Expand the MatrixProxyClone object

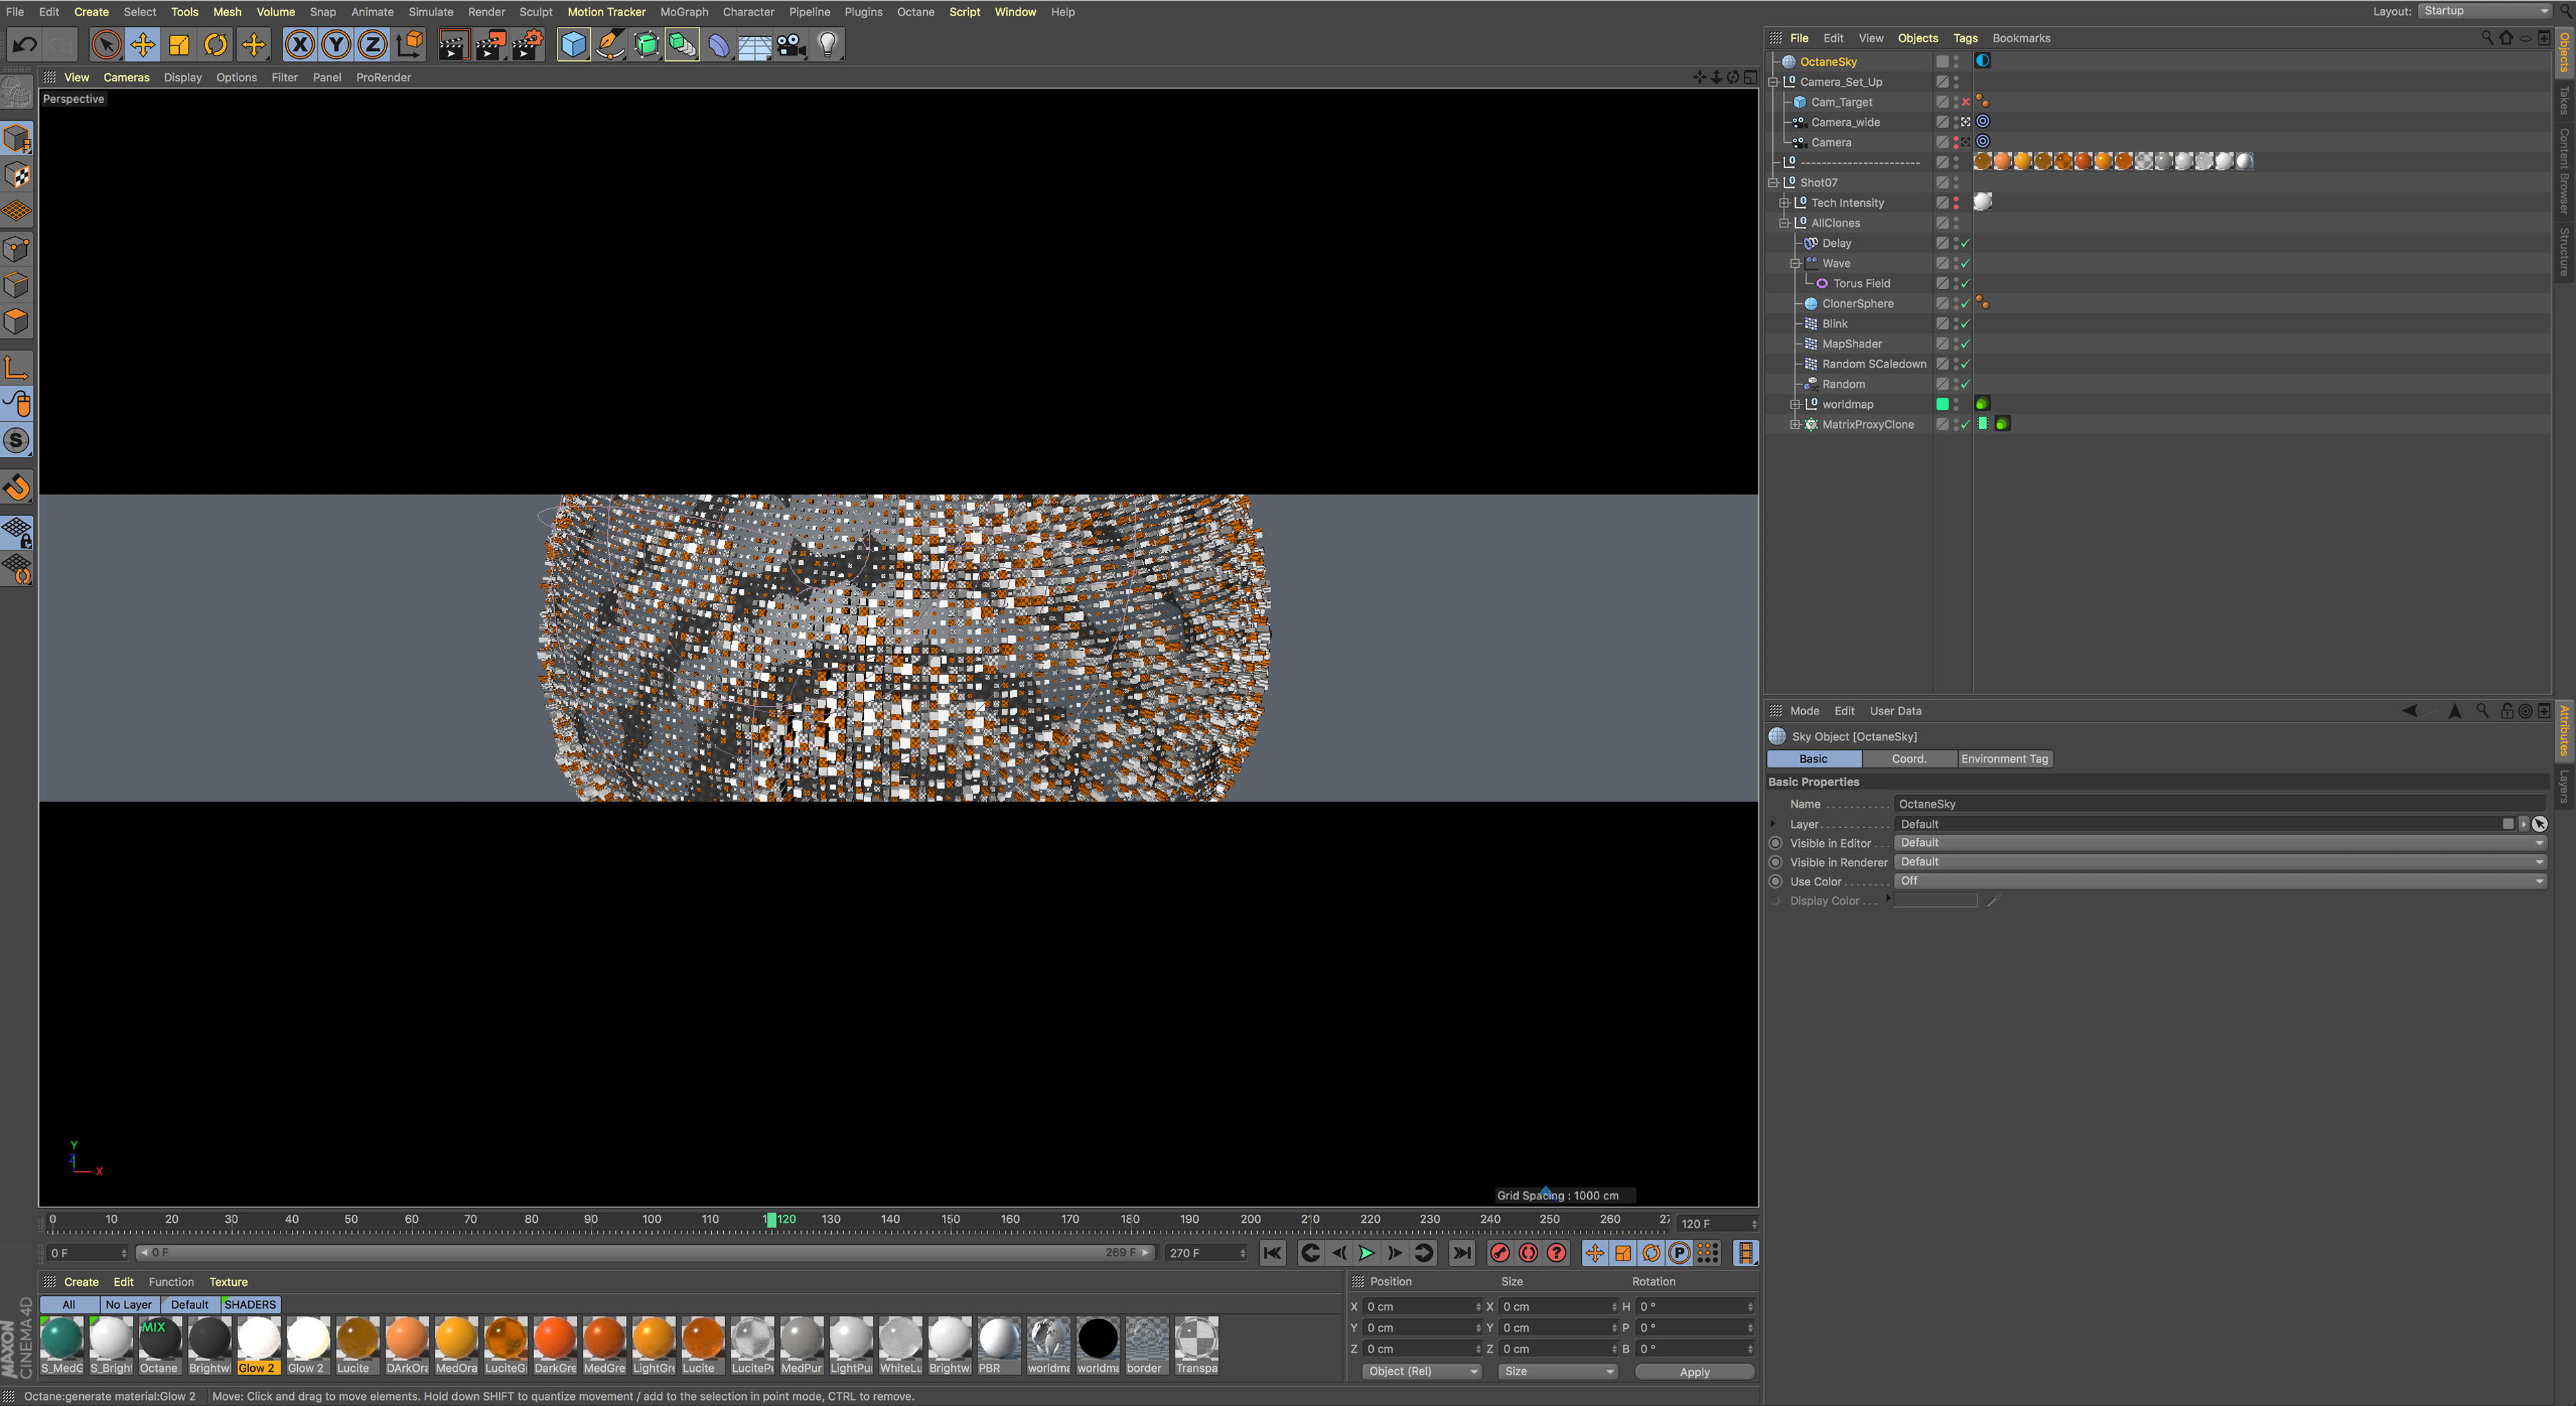pyautogui.click(x=1795, y=425)
